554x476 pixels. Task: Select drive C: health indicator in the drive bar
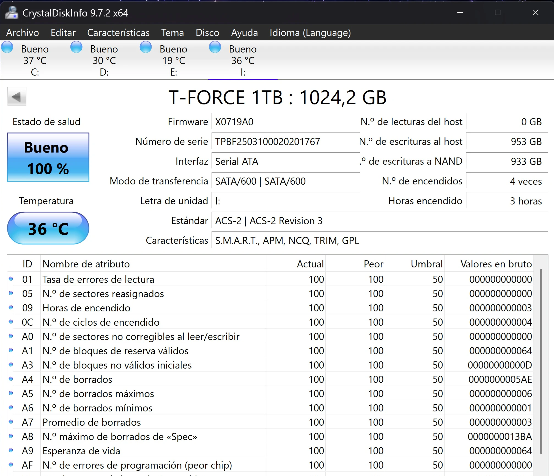pos(35,60)
